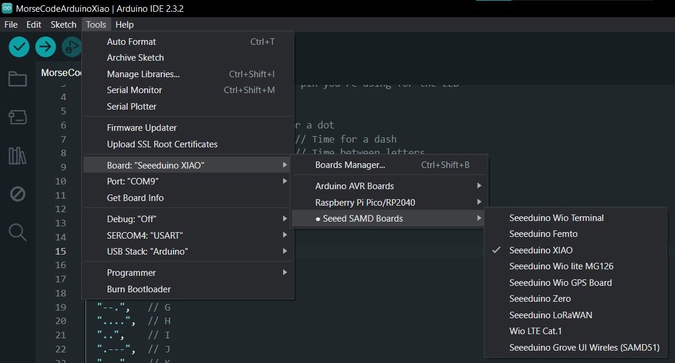The height and width of the screenshot is (363, 675).
Task: Click code comment "// G"
Action: coord(159,308)
